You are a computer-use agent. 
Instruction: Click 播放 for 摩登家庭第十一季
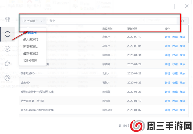point(182,92)
